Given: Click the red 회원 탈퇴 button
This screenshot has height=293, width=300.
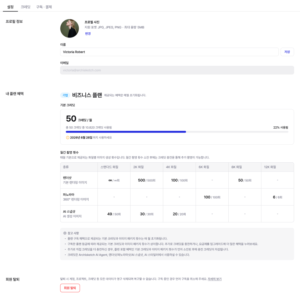Looking at the screenshot, I should tap(70, 288).
